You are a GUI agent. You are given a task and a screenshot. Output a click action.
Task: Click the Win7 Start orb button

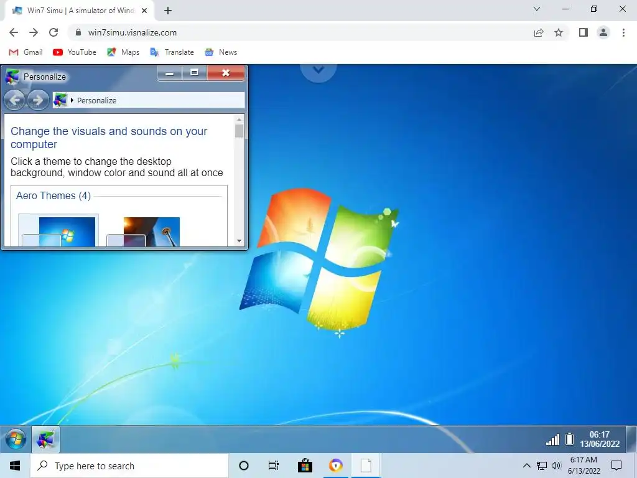coord(16,439)
